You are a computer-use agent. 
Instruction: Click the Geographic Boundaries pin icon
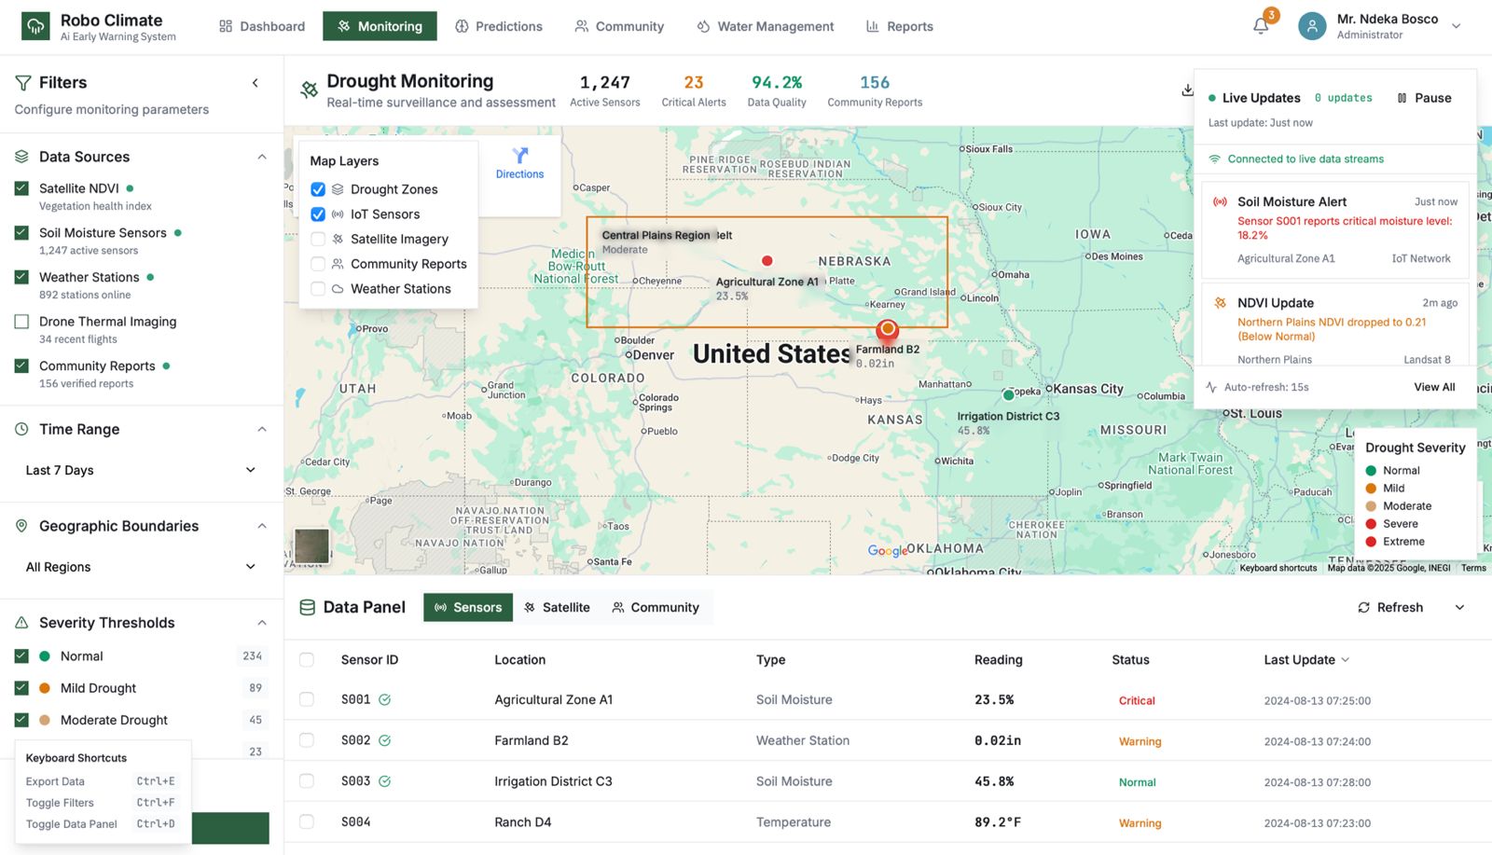point(21,526)
